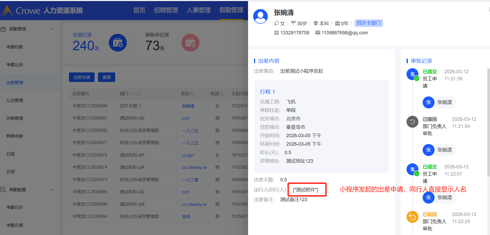The image size is (490, 235).
Task: Click sort arrows in 部门 column header
Action: pos(133,94)
